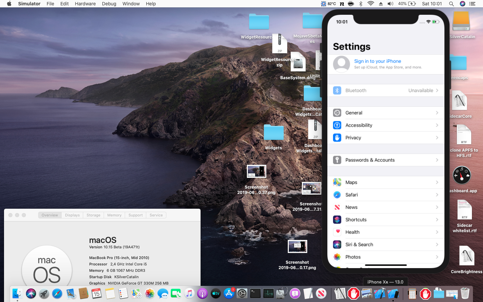Open the Bluetooth settings icon in Simulator
This screenshot has width=483, height=302.
(337, 91)
